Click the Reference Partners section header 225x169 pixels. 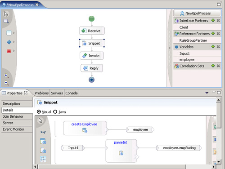[x=194, y=34]
